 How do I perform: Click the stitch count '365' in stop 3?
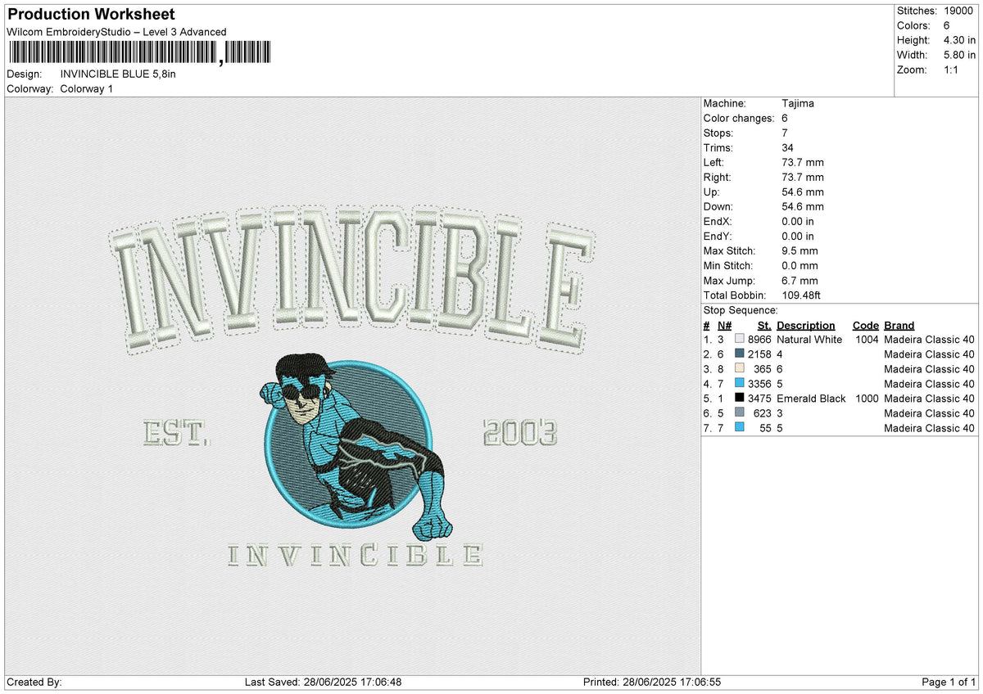tap(763, 368)
